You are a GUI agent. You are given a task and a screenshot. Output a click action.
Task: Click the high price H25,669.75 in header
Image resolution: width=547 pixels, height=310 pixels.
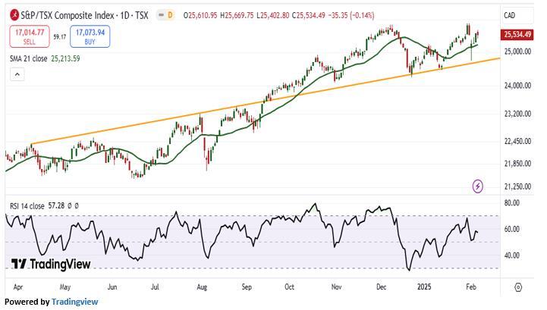tap(237, 15)
